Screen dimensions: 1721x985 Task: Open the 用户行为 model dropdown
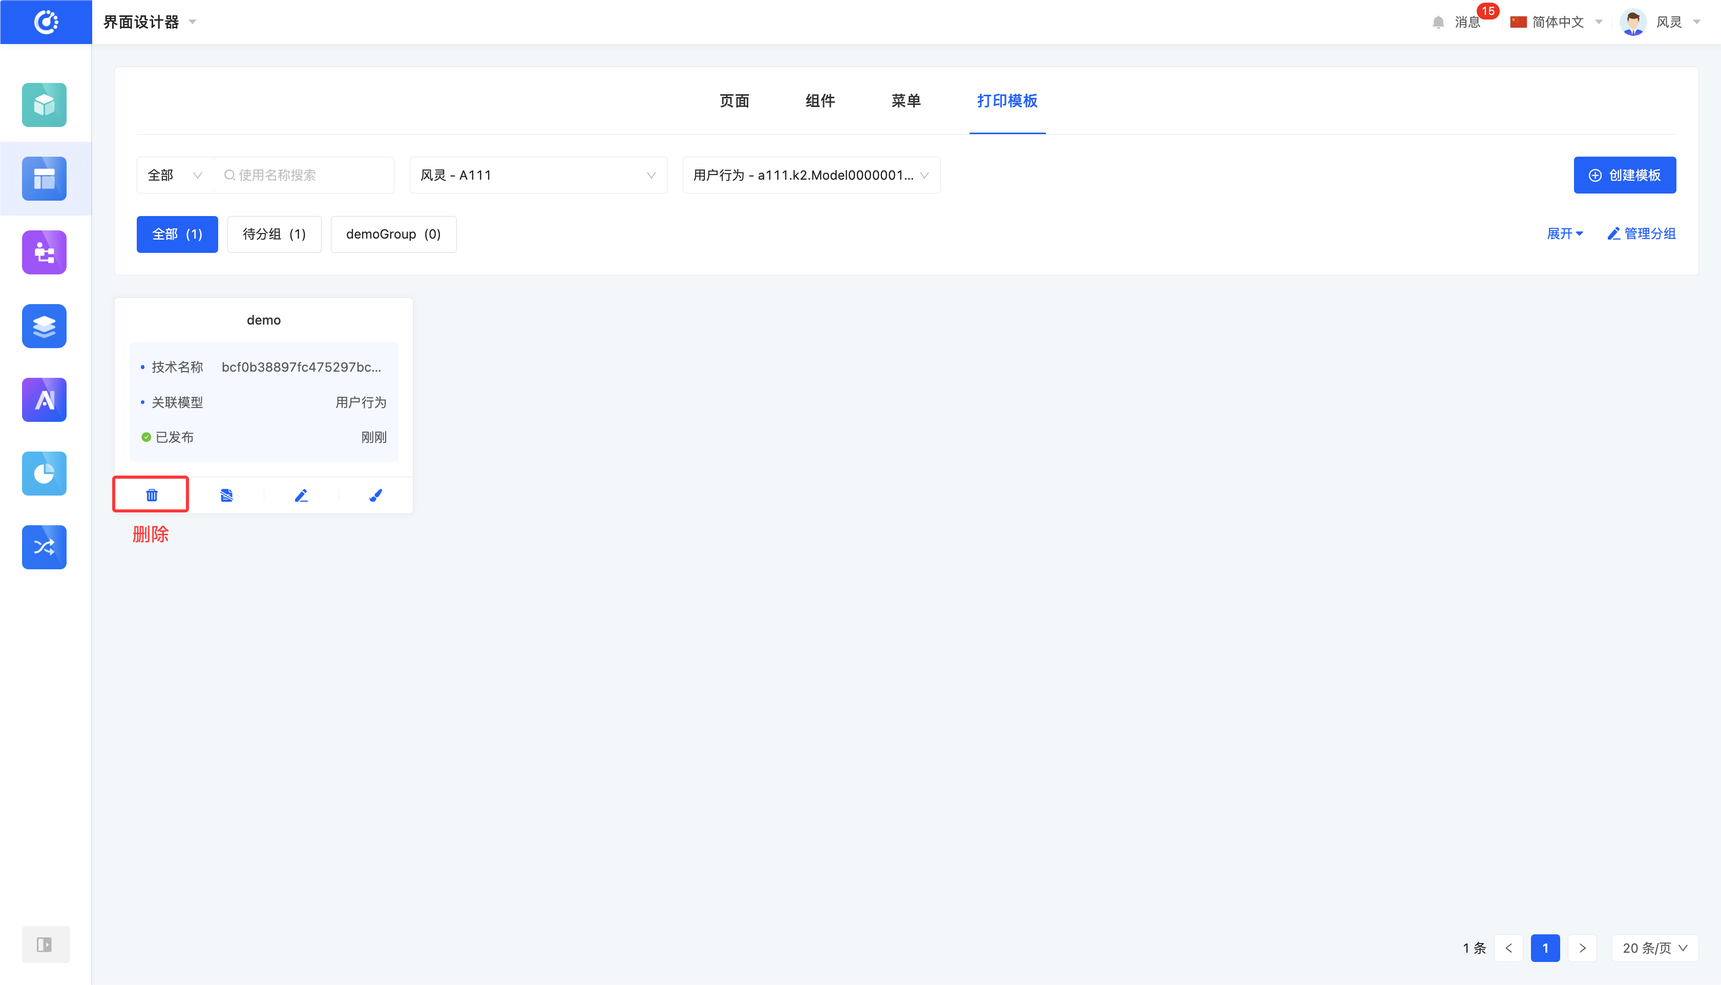coord(811,175)
